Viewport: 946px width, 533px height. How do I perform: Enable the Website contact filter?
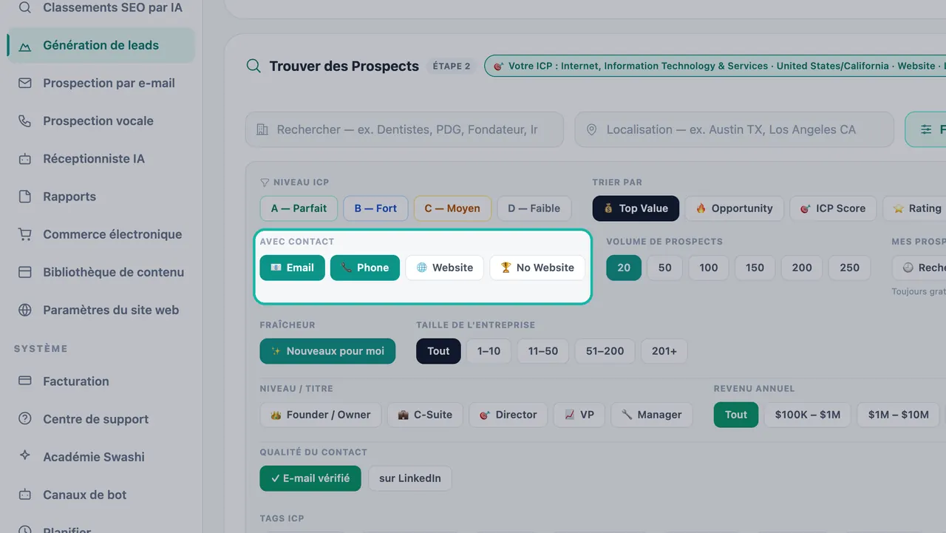pos(445,268)
